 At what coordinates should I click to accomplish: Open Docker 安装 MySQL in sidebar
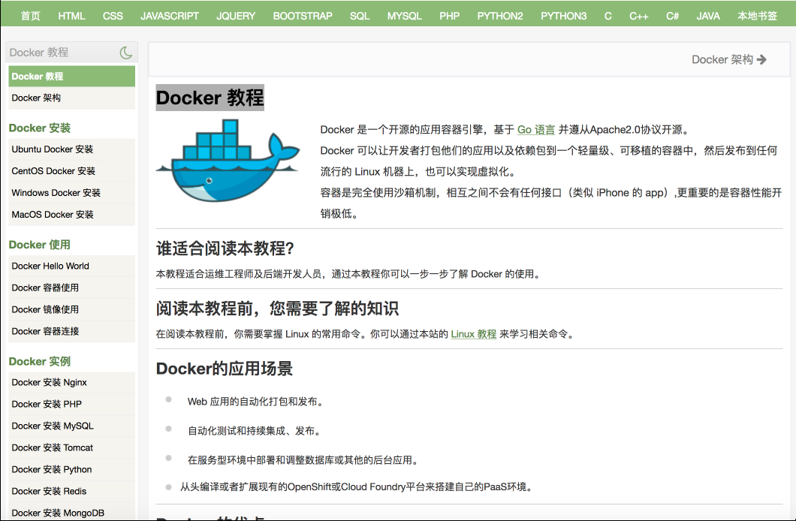coord(71,426)
